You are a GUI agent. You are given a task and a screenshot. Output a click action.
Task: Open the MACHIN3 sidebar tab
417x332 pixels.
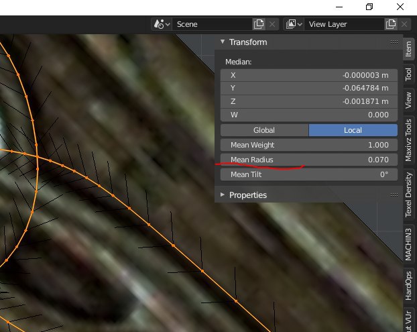pos(409,244)
